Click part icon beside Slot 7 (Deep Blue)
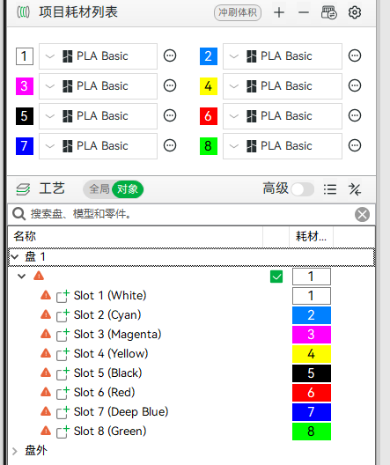This screenshot has height=465, width=390. 63,412
